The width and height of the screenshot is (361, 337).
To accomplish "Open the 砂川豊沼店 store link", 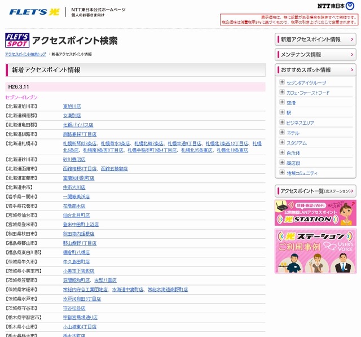I will click(x=74, y=160).
